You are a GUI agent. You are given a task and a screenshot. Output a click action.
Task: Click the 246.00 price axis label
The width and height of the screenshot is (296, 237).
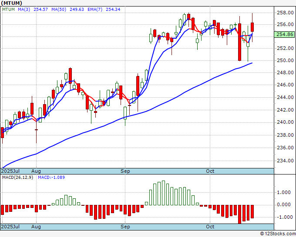[x=285, y=85]
